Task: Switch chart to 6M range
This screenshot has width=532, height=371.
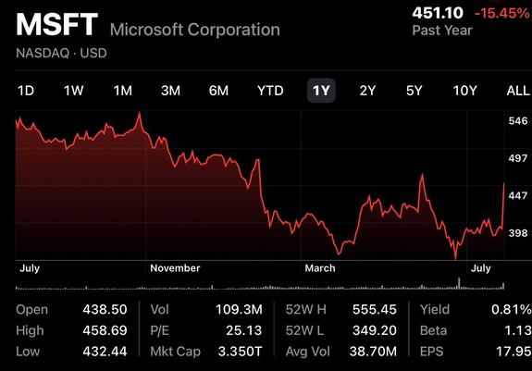Action: point(218,91)
